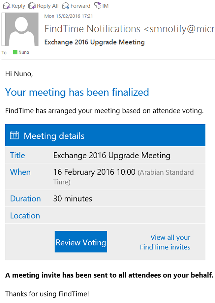Click the Meeting details blue header bar

click(x=105, y=135)
